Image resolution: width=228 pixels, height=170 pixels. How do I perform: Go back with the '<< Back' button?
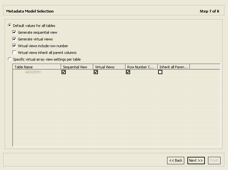point(176,160)
